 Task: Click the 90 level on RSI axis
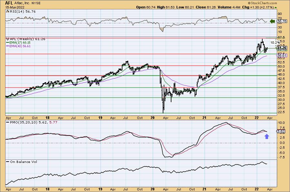coord(280,14)
